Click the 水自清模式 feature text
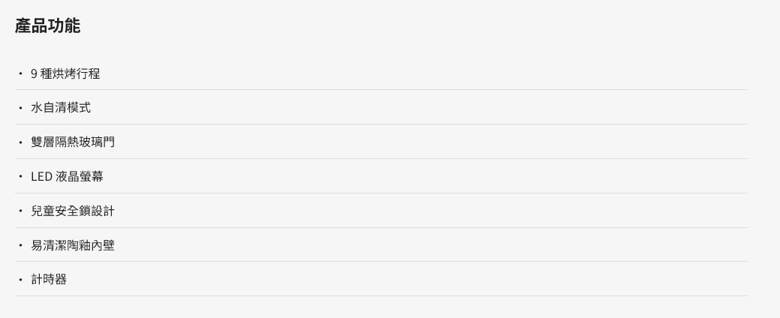This screenshot has height=318, width=780. click(61, 107)
